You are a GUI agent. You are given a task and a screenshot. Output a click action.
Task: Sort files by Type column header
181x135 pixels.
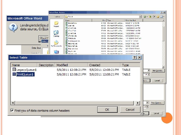click(116, 20)
